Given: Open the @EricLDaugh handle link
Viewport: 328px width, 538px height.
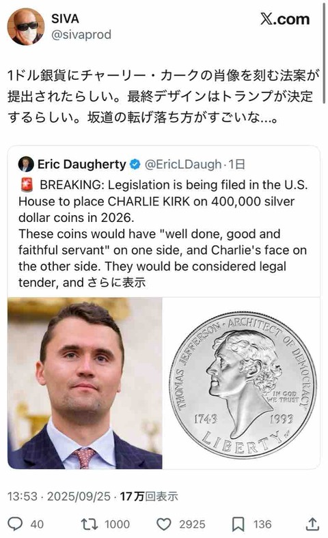Looking at the screenshot, I should pyautogui.click(x=183, y=165).
